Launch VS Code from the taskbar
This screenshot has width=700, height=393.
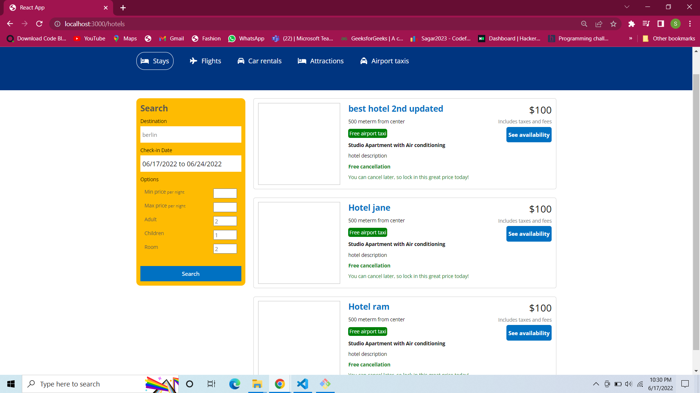(x=302, y=384)
